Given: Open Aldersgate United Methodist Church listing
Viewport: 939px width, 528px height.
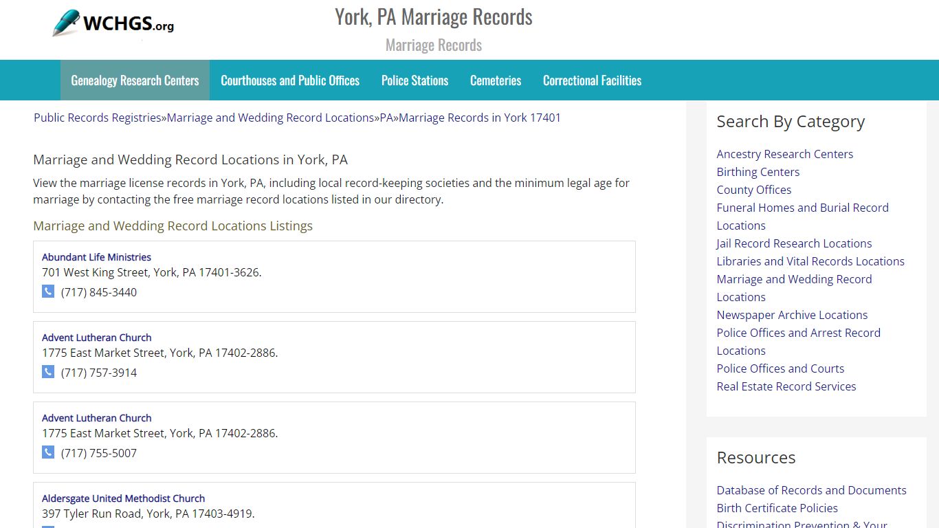Looking at the screenshot, I should click(123, 498).
